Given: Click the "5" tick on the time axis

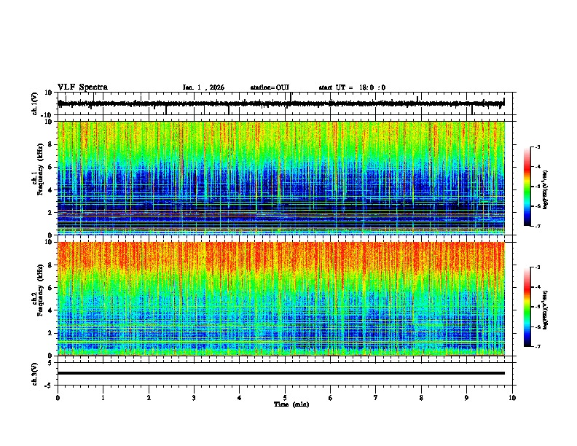Looking at the screenshot, I should coord(285,398).
